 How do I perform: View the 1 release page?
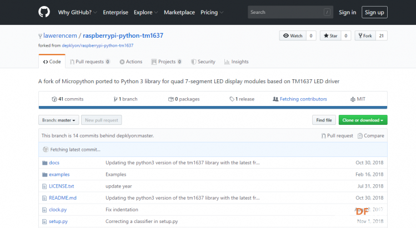(x=242, y=99)
